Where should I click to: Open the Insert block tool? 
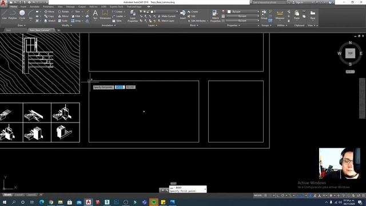(x=183, y=14)
